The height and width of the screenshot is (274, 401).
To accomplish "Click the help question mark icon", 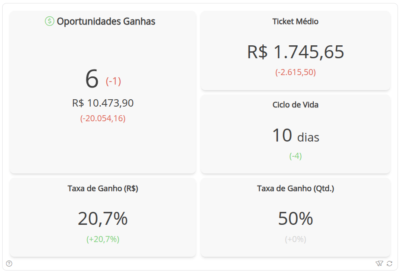I will (9, 263).
